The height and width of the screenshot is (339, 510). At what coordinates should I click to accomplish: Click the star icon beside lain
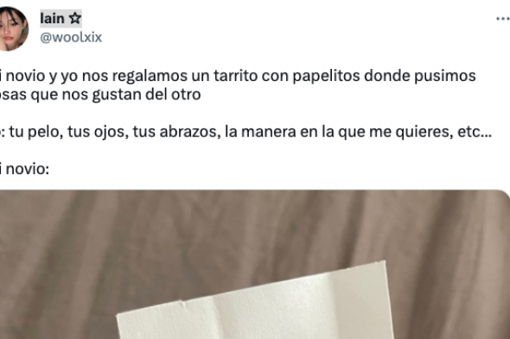75,18
